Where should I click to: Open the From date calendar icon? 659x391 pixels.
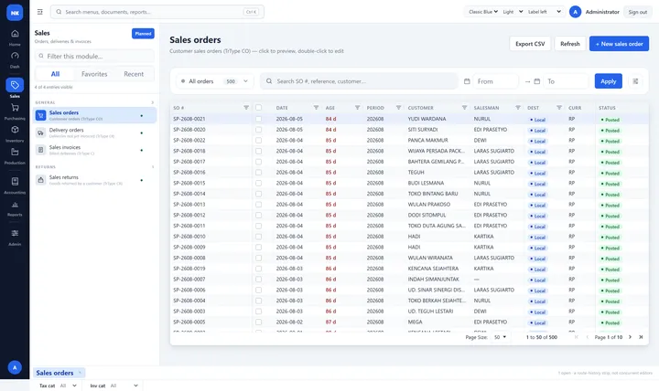point(467,81)
